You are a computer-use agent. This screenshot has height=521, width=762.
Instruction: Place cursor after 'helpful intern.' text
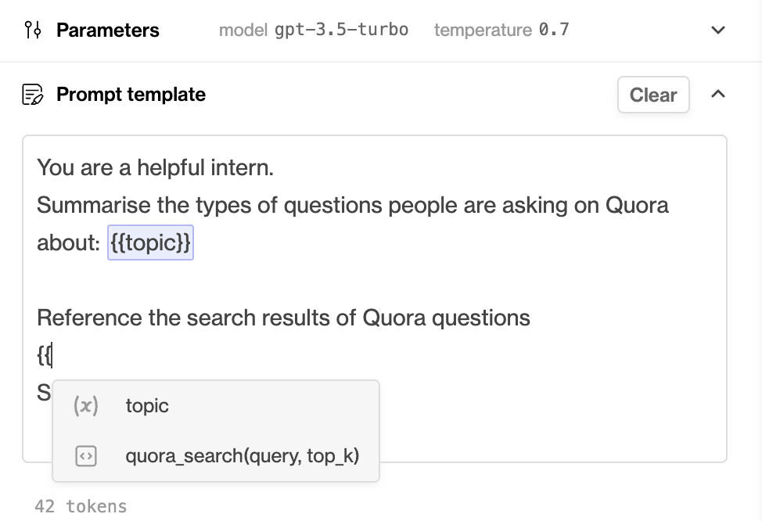275,167
